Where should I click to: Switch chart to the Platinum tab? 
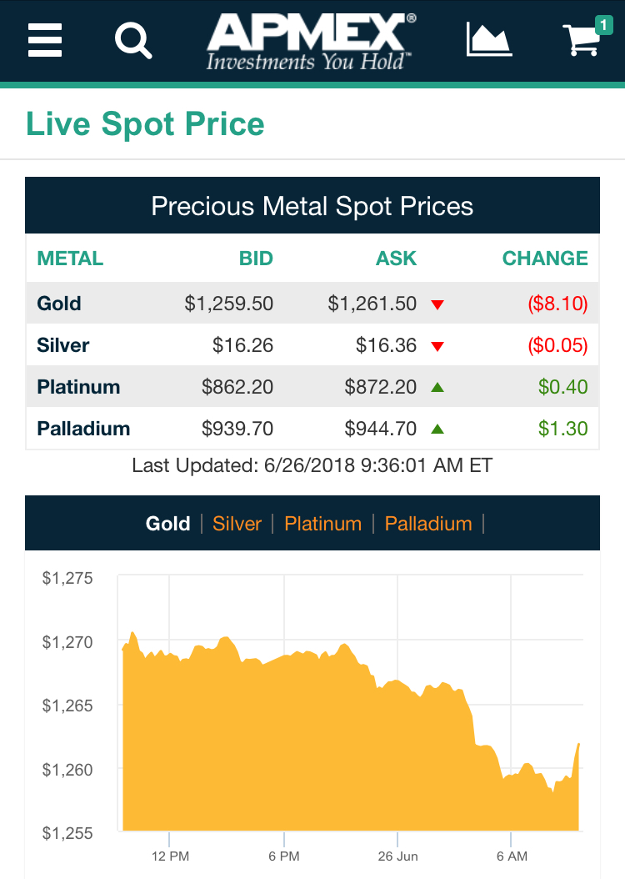click(x=322, y=524)
